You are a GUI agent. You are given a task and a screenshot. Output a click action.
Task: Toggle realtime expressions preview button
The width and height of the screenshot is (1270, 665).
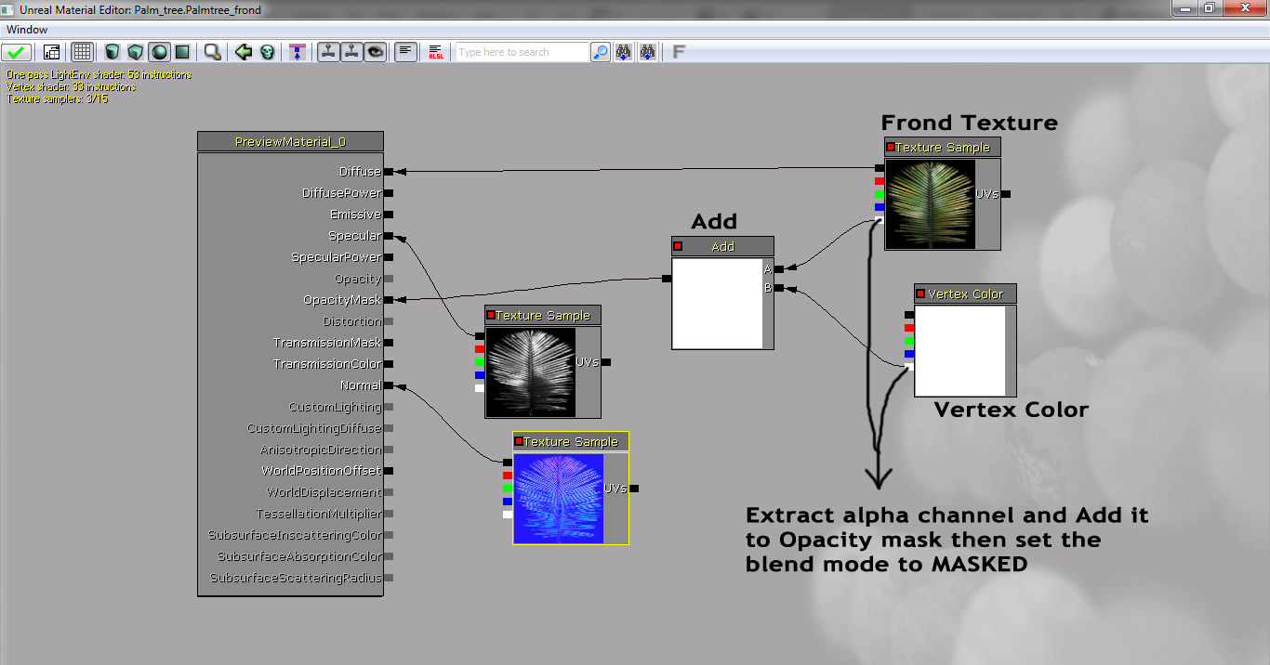click(351, 52)
